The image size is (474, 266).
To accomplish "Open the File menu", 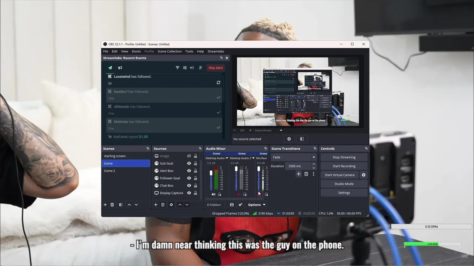I will 106,51.
